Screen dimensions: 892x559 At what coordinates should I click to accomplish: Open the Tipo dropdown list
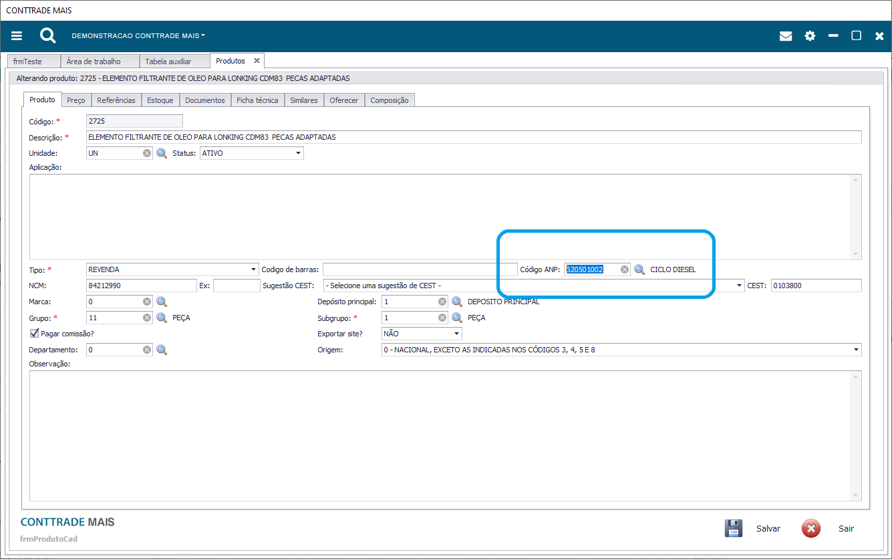(x=253, y=269)
